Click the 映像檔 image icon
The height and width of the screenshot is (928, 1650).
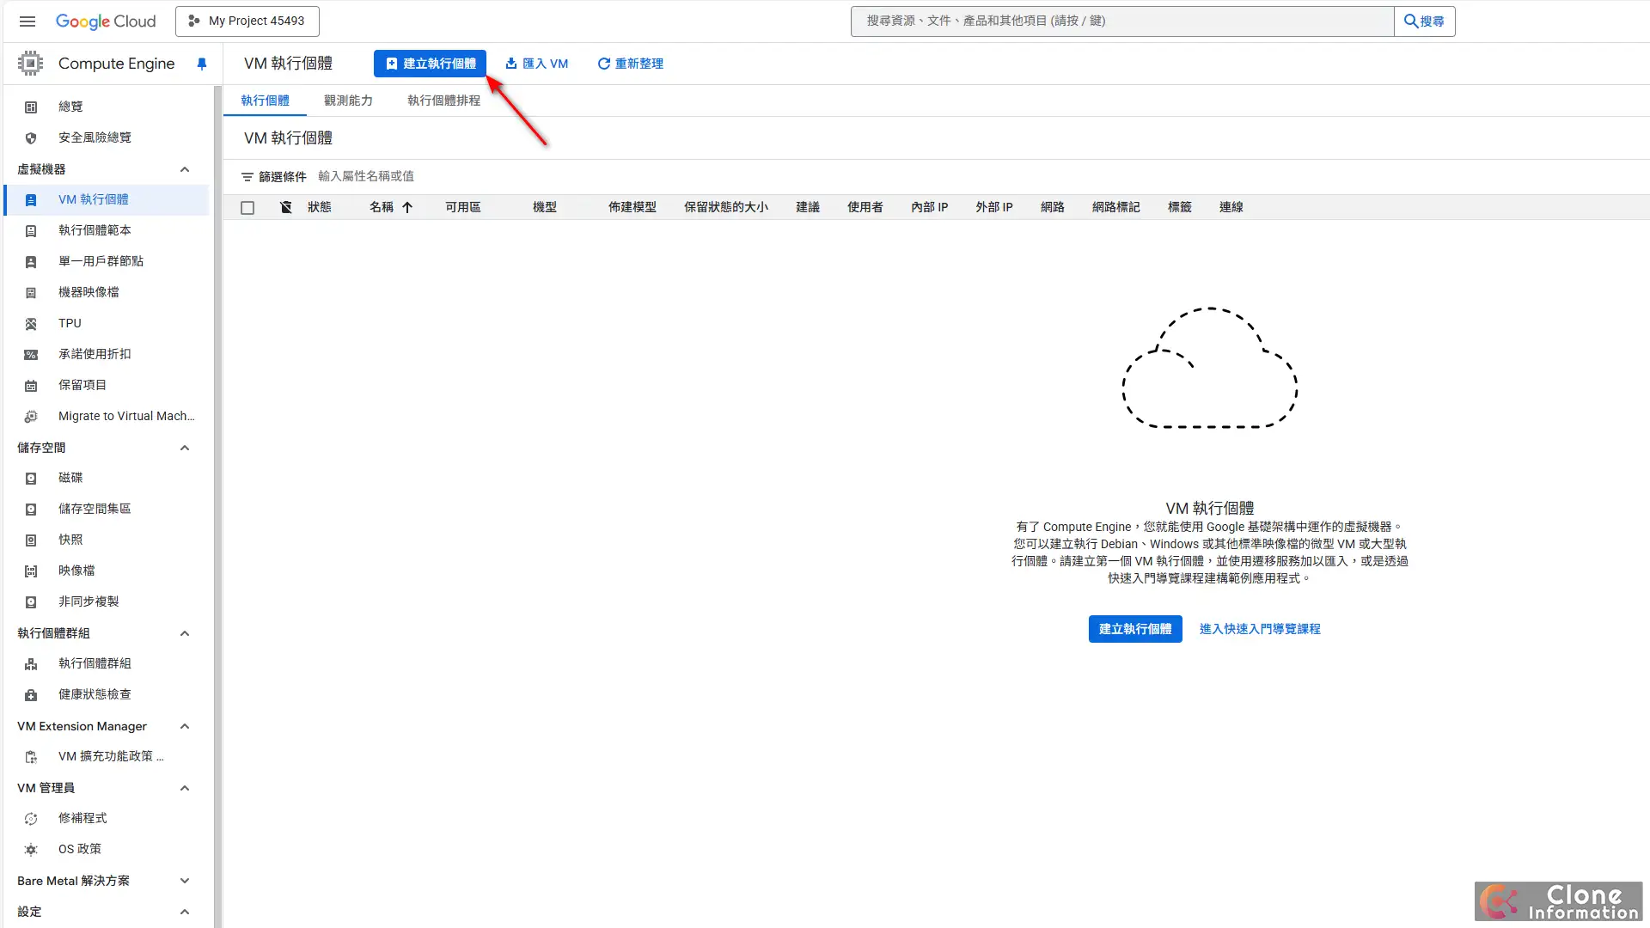coord(31,571)
